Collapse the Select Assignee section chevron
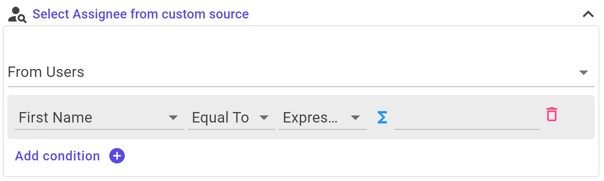This screenshot has height=181, width=604. click(x=588, y=14)
